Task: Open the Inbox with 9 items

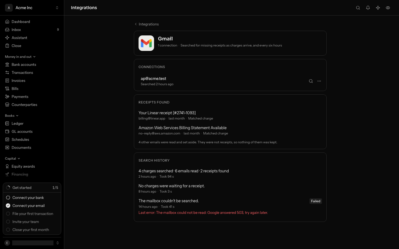Action: (32, 30)
